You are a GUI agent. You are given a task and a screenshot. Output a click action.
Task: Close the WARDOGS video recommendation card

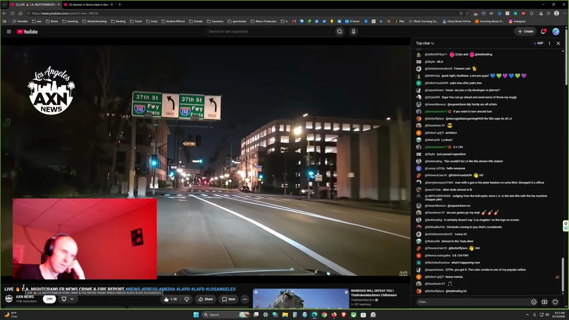(x=346, y=292)
